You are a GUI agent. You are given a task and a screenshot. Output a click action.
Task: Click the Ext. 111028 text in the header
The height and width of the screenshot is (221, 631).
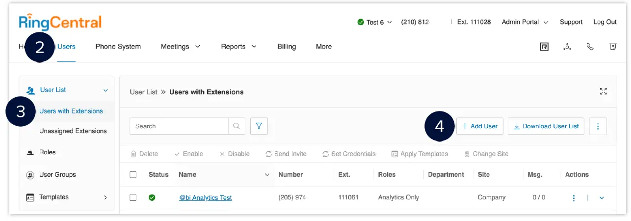(474, 22)
